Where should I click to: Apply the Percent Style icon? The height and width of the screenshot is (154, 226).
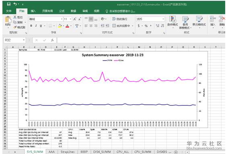146,26
